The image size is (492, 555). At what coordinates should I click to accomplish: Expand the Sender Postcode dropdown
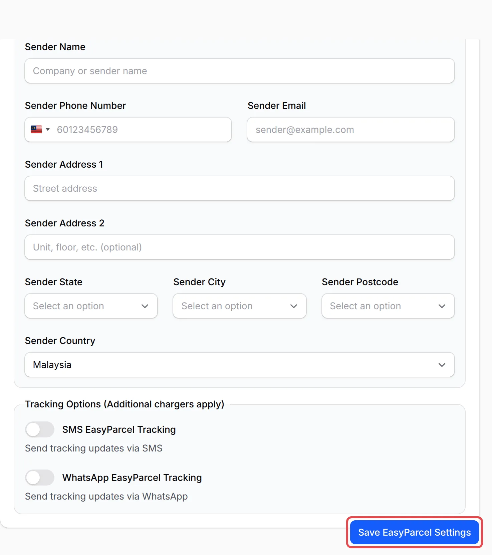click(x=388, y=306)
